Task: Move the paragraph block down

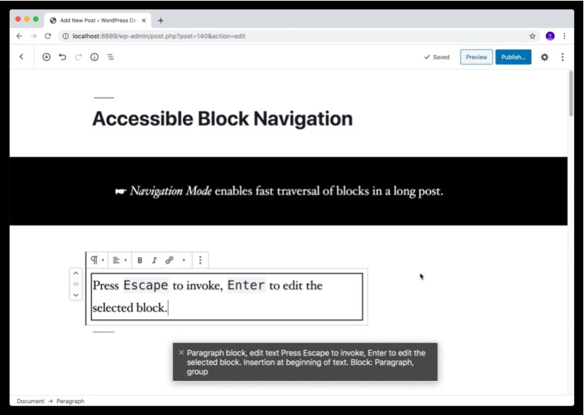Action: [76, 294]
